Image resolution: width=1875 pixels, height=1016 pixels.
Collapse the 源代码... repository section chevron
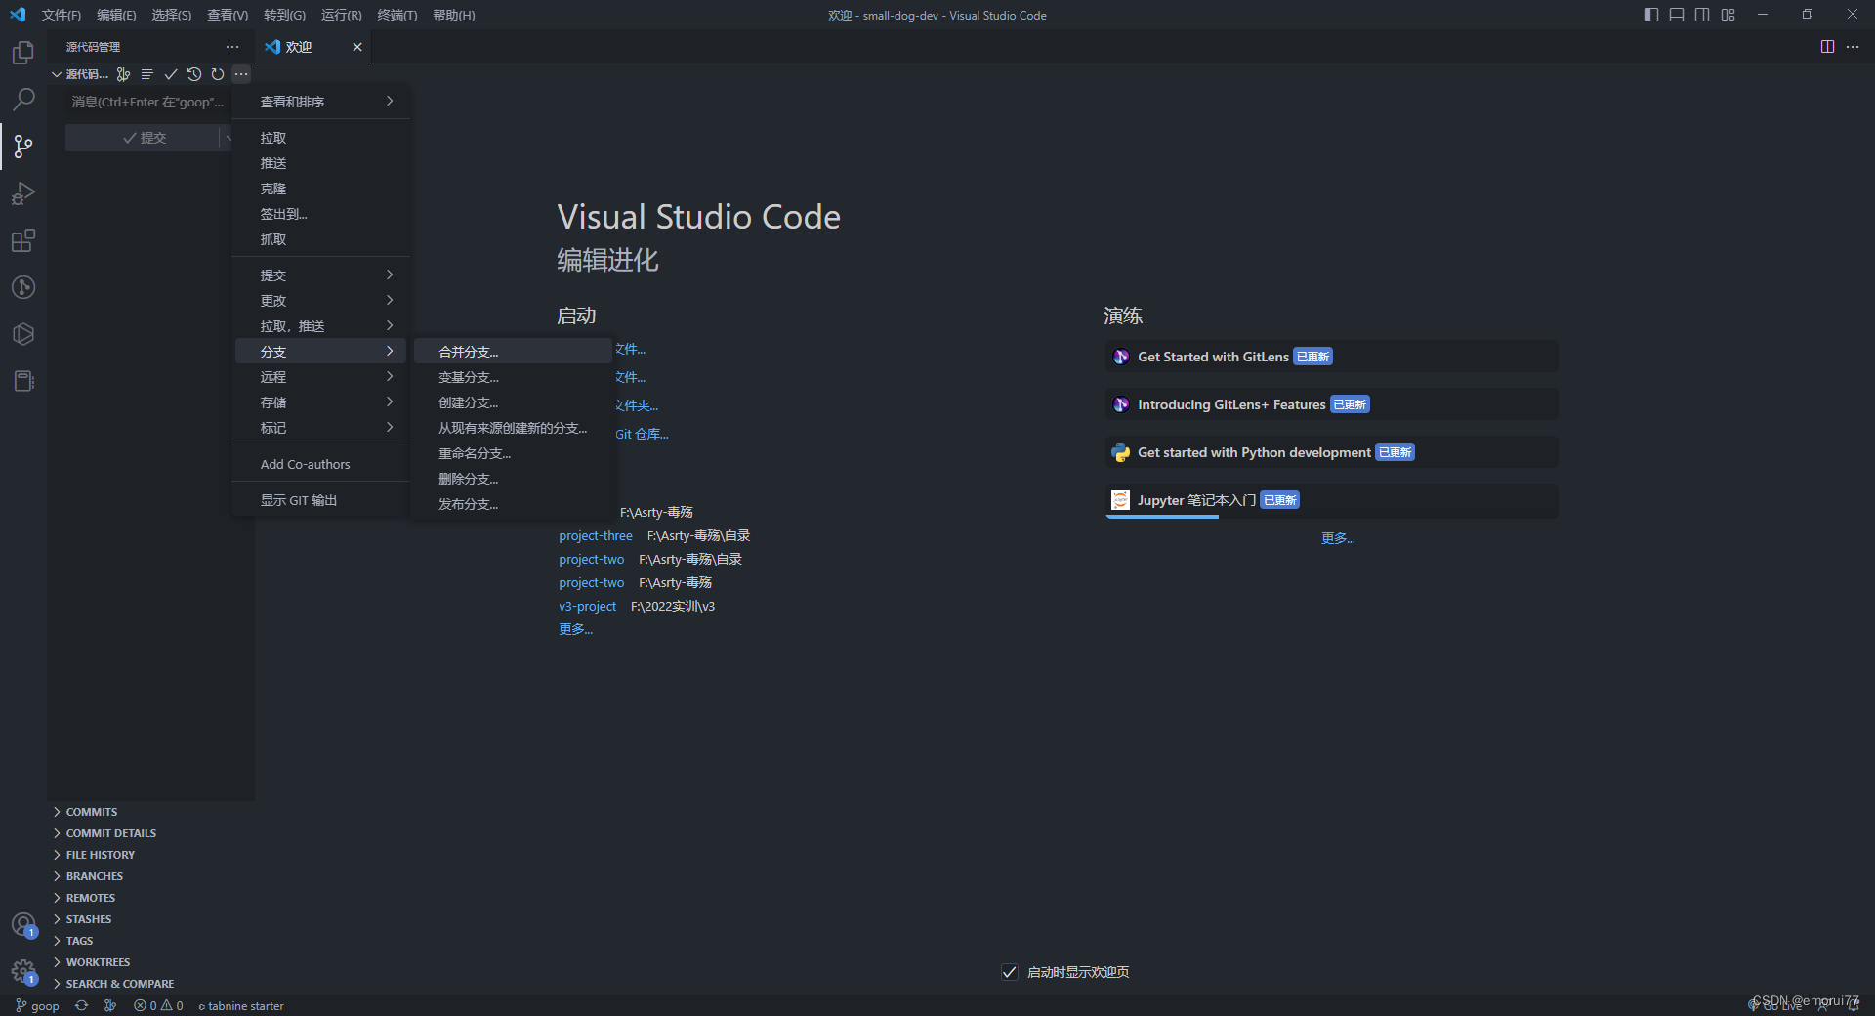tap(57, 74)
